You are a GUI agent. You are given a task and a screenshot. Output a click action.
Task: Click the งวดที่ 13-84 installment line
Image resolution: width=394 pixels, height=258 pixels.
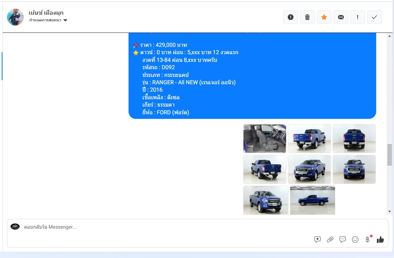tap(180, 60)
